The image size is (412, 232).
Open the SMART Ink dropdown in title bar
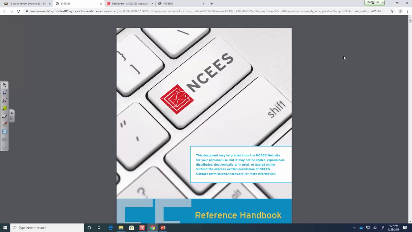point(374,3)
